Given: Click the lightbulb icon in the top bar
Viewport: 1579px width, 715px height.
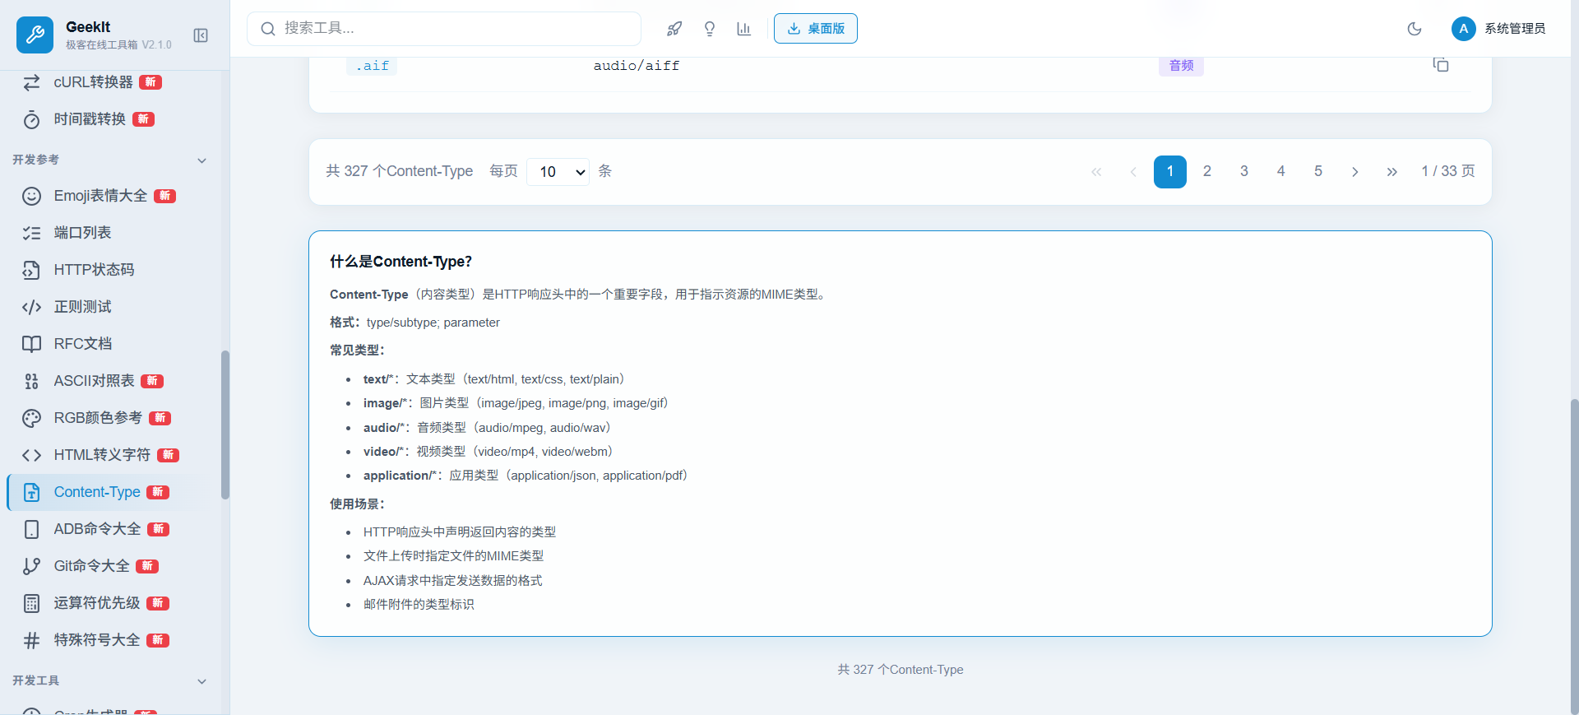Looking at the screenshot, I should (710, 29).
